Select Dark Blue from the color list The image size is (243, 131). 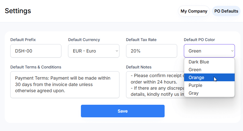(x=209, y=62)
